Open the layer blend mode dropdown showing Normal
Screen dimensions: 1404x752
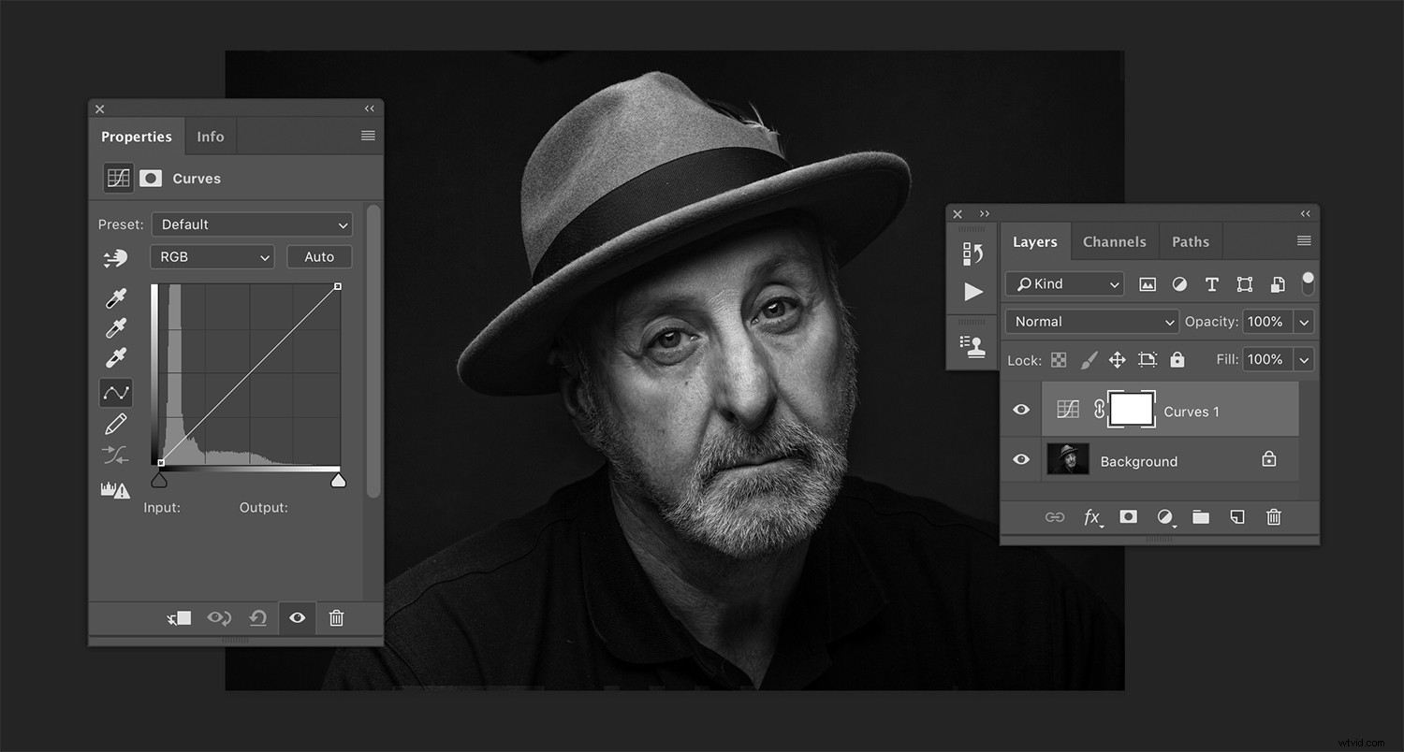coord(1090,321)
